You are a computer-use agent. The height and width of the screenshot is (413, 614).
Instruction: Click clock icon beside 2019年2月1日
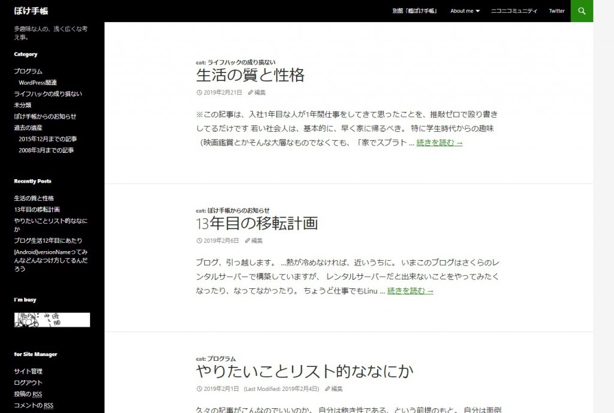[x=199, y=389]
